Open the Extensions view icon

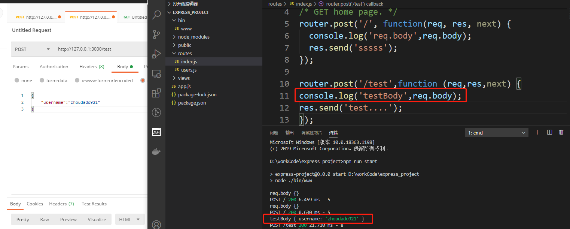pos(156,93)
